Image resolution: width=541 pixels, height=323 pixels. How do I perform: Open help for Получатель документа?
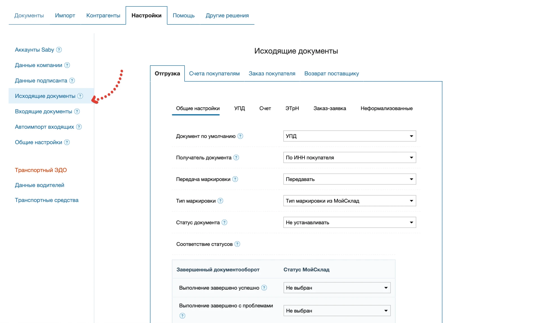[236, 158]
